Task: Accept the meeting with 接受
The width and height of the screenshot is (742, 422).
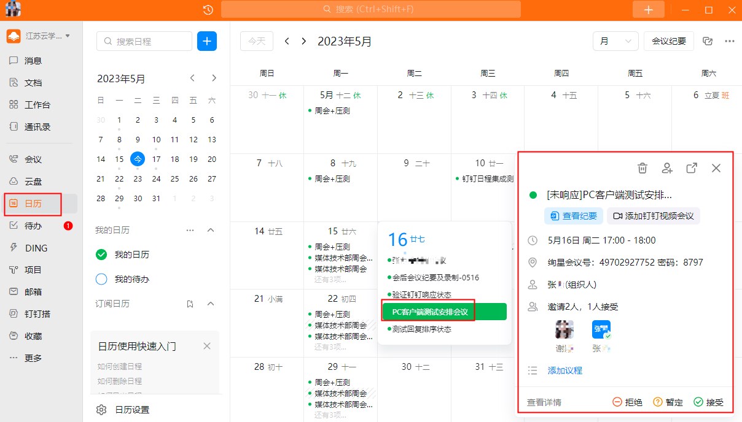Action: pyautogui.click(x=708, y=402)
